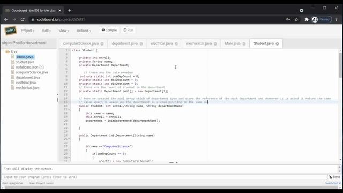Open mechanical.java in file tree
Viewport: 343px width, 193px height.
point(27,87)
